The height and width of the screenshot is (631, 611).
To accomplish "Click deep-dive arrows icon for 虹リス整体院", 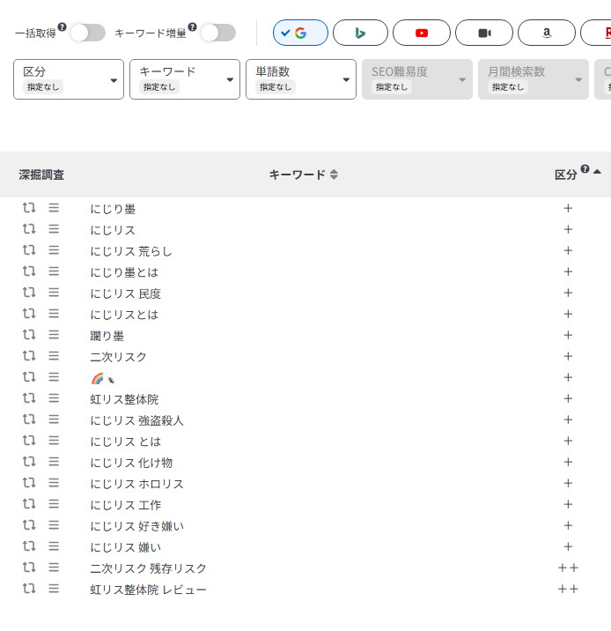I will coord(29,398).
